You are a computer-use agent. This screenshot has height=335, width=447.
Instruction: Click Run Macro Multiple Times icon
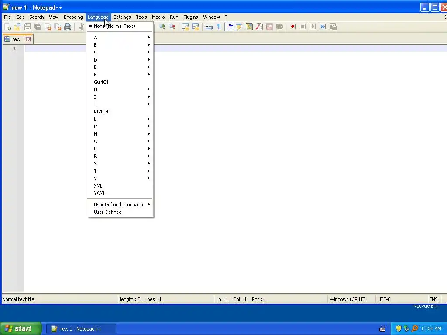pos(323,27)
